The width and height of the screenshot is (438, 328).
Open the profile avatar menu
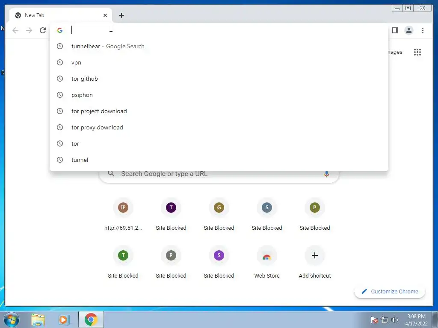pyautogui.click(x=408, y=30)
